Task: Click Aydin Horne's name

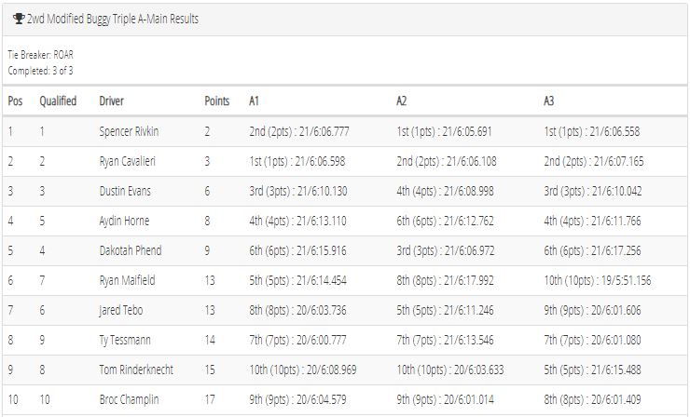Action: (x=124, y=221)
